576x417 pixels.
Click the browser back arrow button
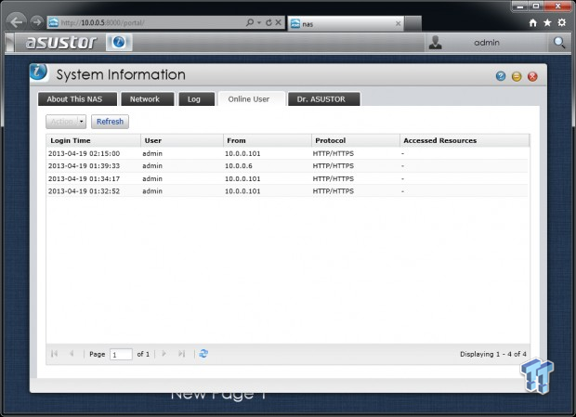click(x=16, y=22)
